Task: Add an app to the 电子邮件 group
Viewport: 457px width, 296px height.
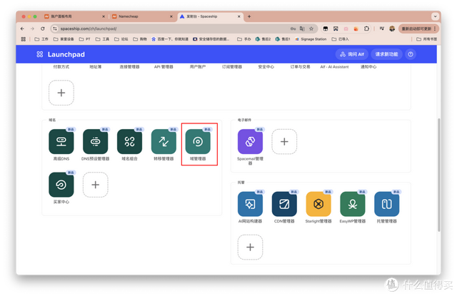Action: click(284, 142)
